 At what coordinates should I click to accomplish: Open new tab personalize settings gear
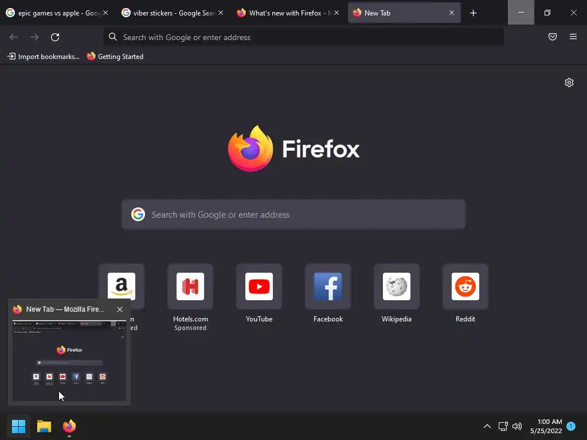[x=569, y=82]
